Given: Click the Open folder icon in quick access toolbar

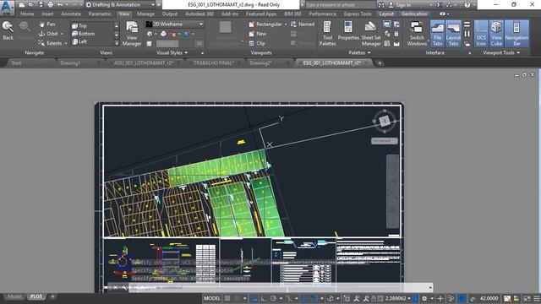Looking at the screenshot, I should tap(31, 5).
